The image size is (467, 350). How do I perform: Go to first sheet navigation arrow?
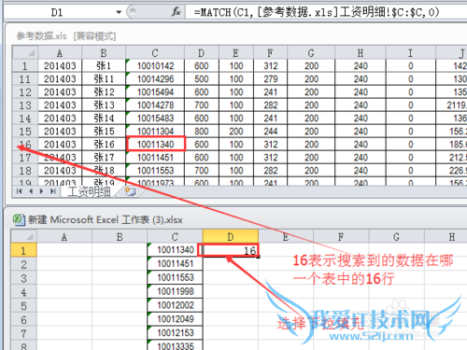point(20,191)
